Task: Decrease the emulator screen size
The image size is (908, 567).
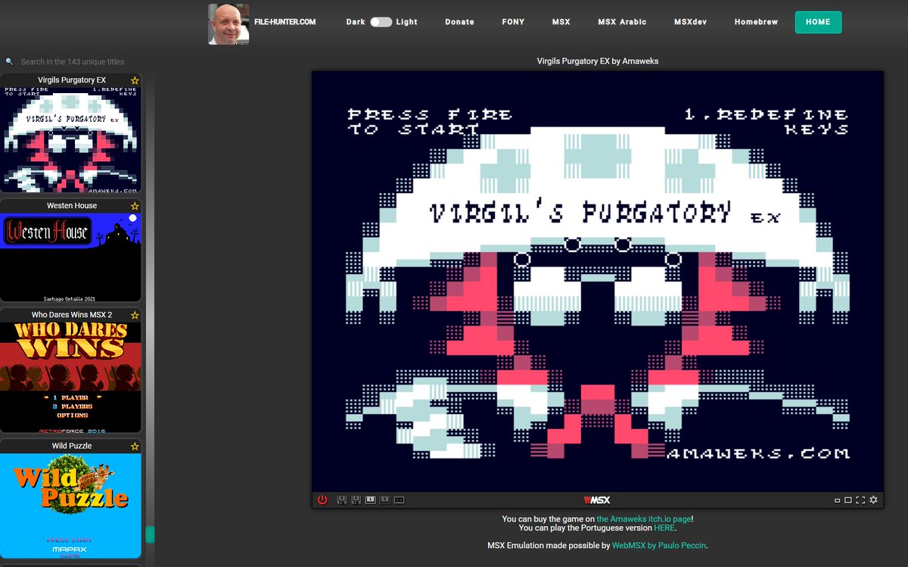Action: [837, 500]
